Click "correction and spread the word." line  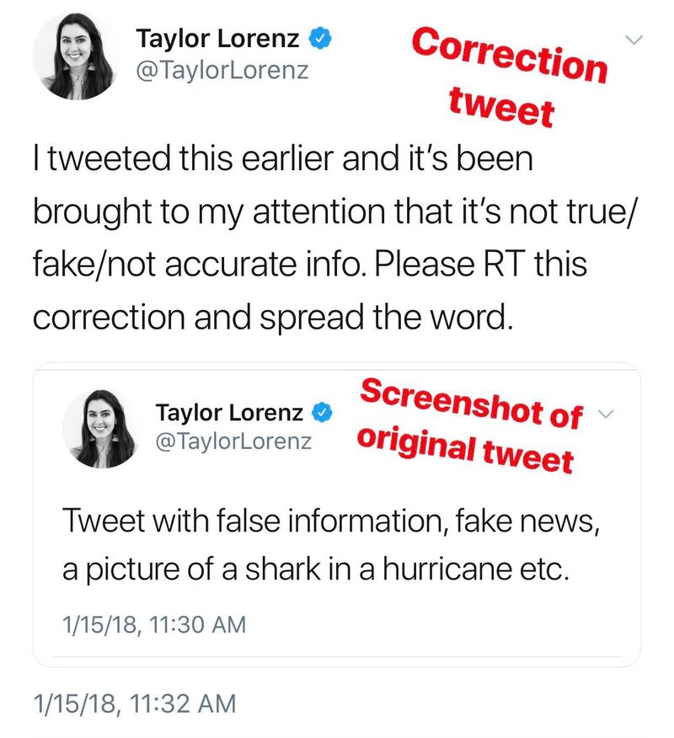pyautogui.click(x=272, y=317)
